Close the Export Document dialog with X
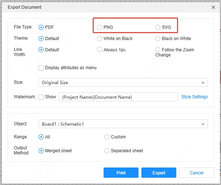 (213, 7)
